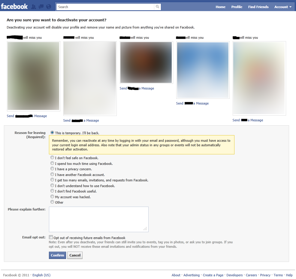The height and width of the screenshot is (279, 296).
Task: Open the Help link in the footer
Action: pos(289,275)
